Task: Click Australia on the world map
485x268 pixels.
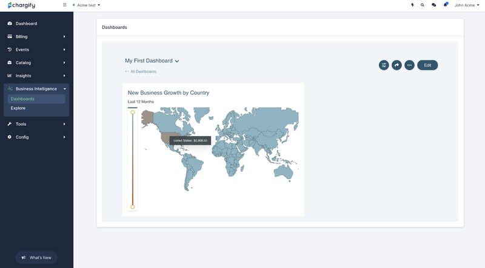Action: pyautogui.click(x=284, y=172)
